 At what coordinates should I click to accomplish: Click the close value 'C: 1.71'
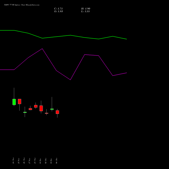pos(58,9)
